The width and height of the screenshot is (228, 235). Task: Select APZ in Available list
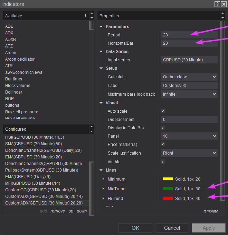pos(9,46)
